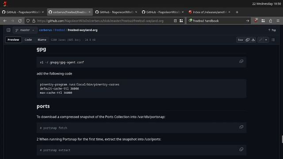Go back to the previous page
This screenshot has width=283, height=159.
point(5,21)
